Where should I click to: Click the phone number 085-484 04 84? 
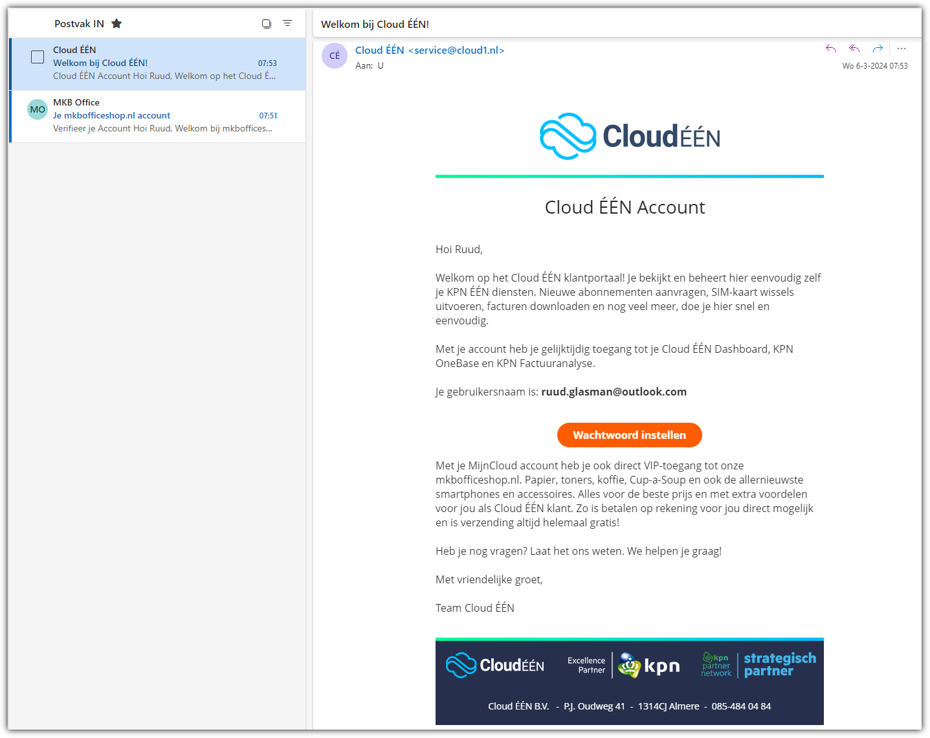click(x=741, y=706)
